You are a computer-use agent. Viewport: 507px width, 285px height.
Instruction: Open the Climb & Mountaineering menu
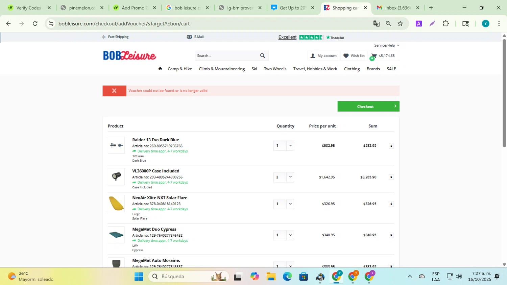click(222, 69)
